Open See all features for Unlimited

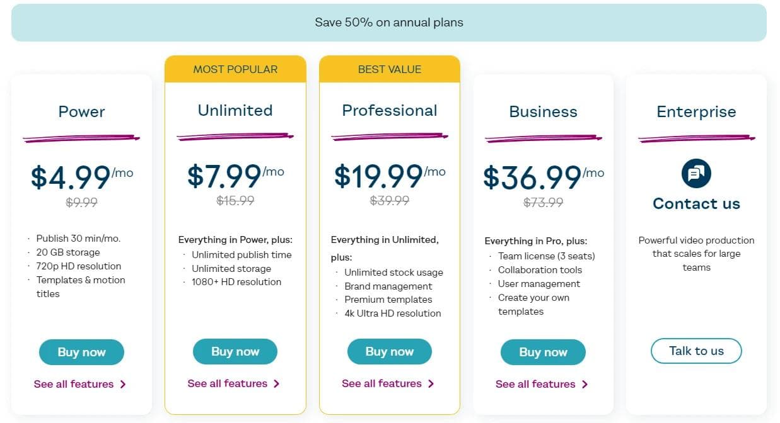tap(228, 384)
